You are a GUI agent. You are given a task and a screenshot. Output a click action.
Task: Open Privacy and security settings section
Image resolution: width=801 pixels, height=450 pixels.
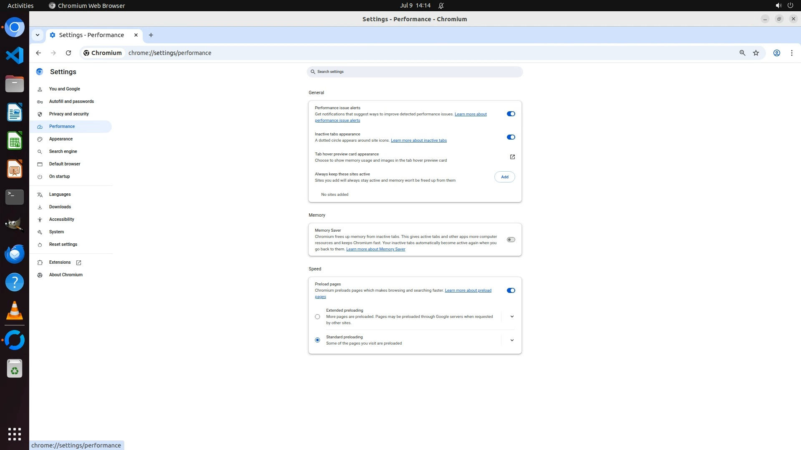click(x=69, y=114)
